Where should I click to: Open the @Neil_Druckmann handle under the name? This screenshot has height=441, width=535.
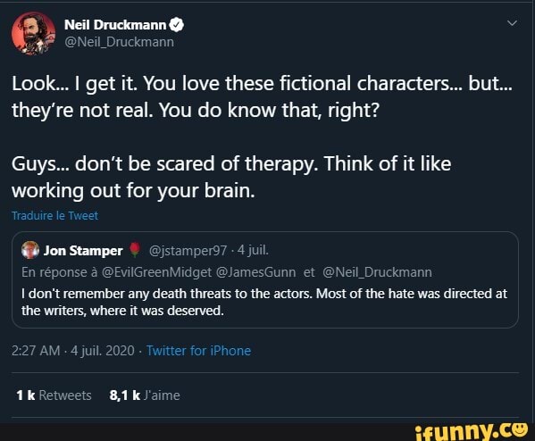119,42
